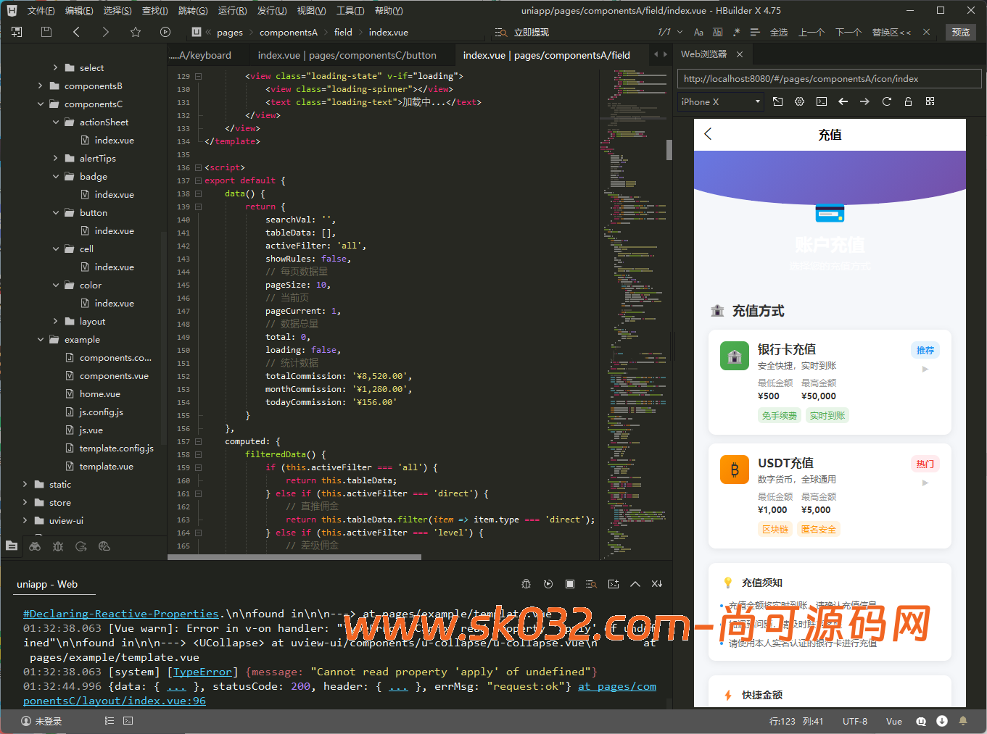Refresh the built-in web browser page
The height and width of the screenshot is (734, 987).
pos(886,102)
